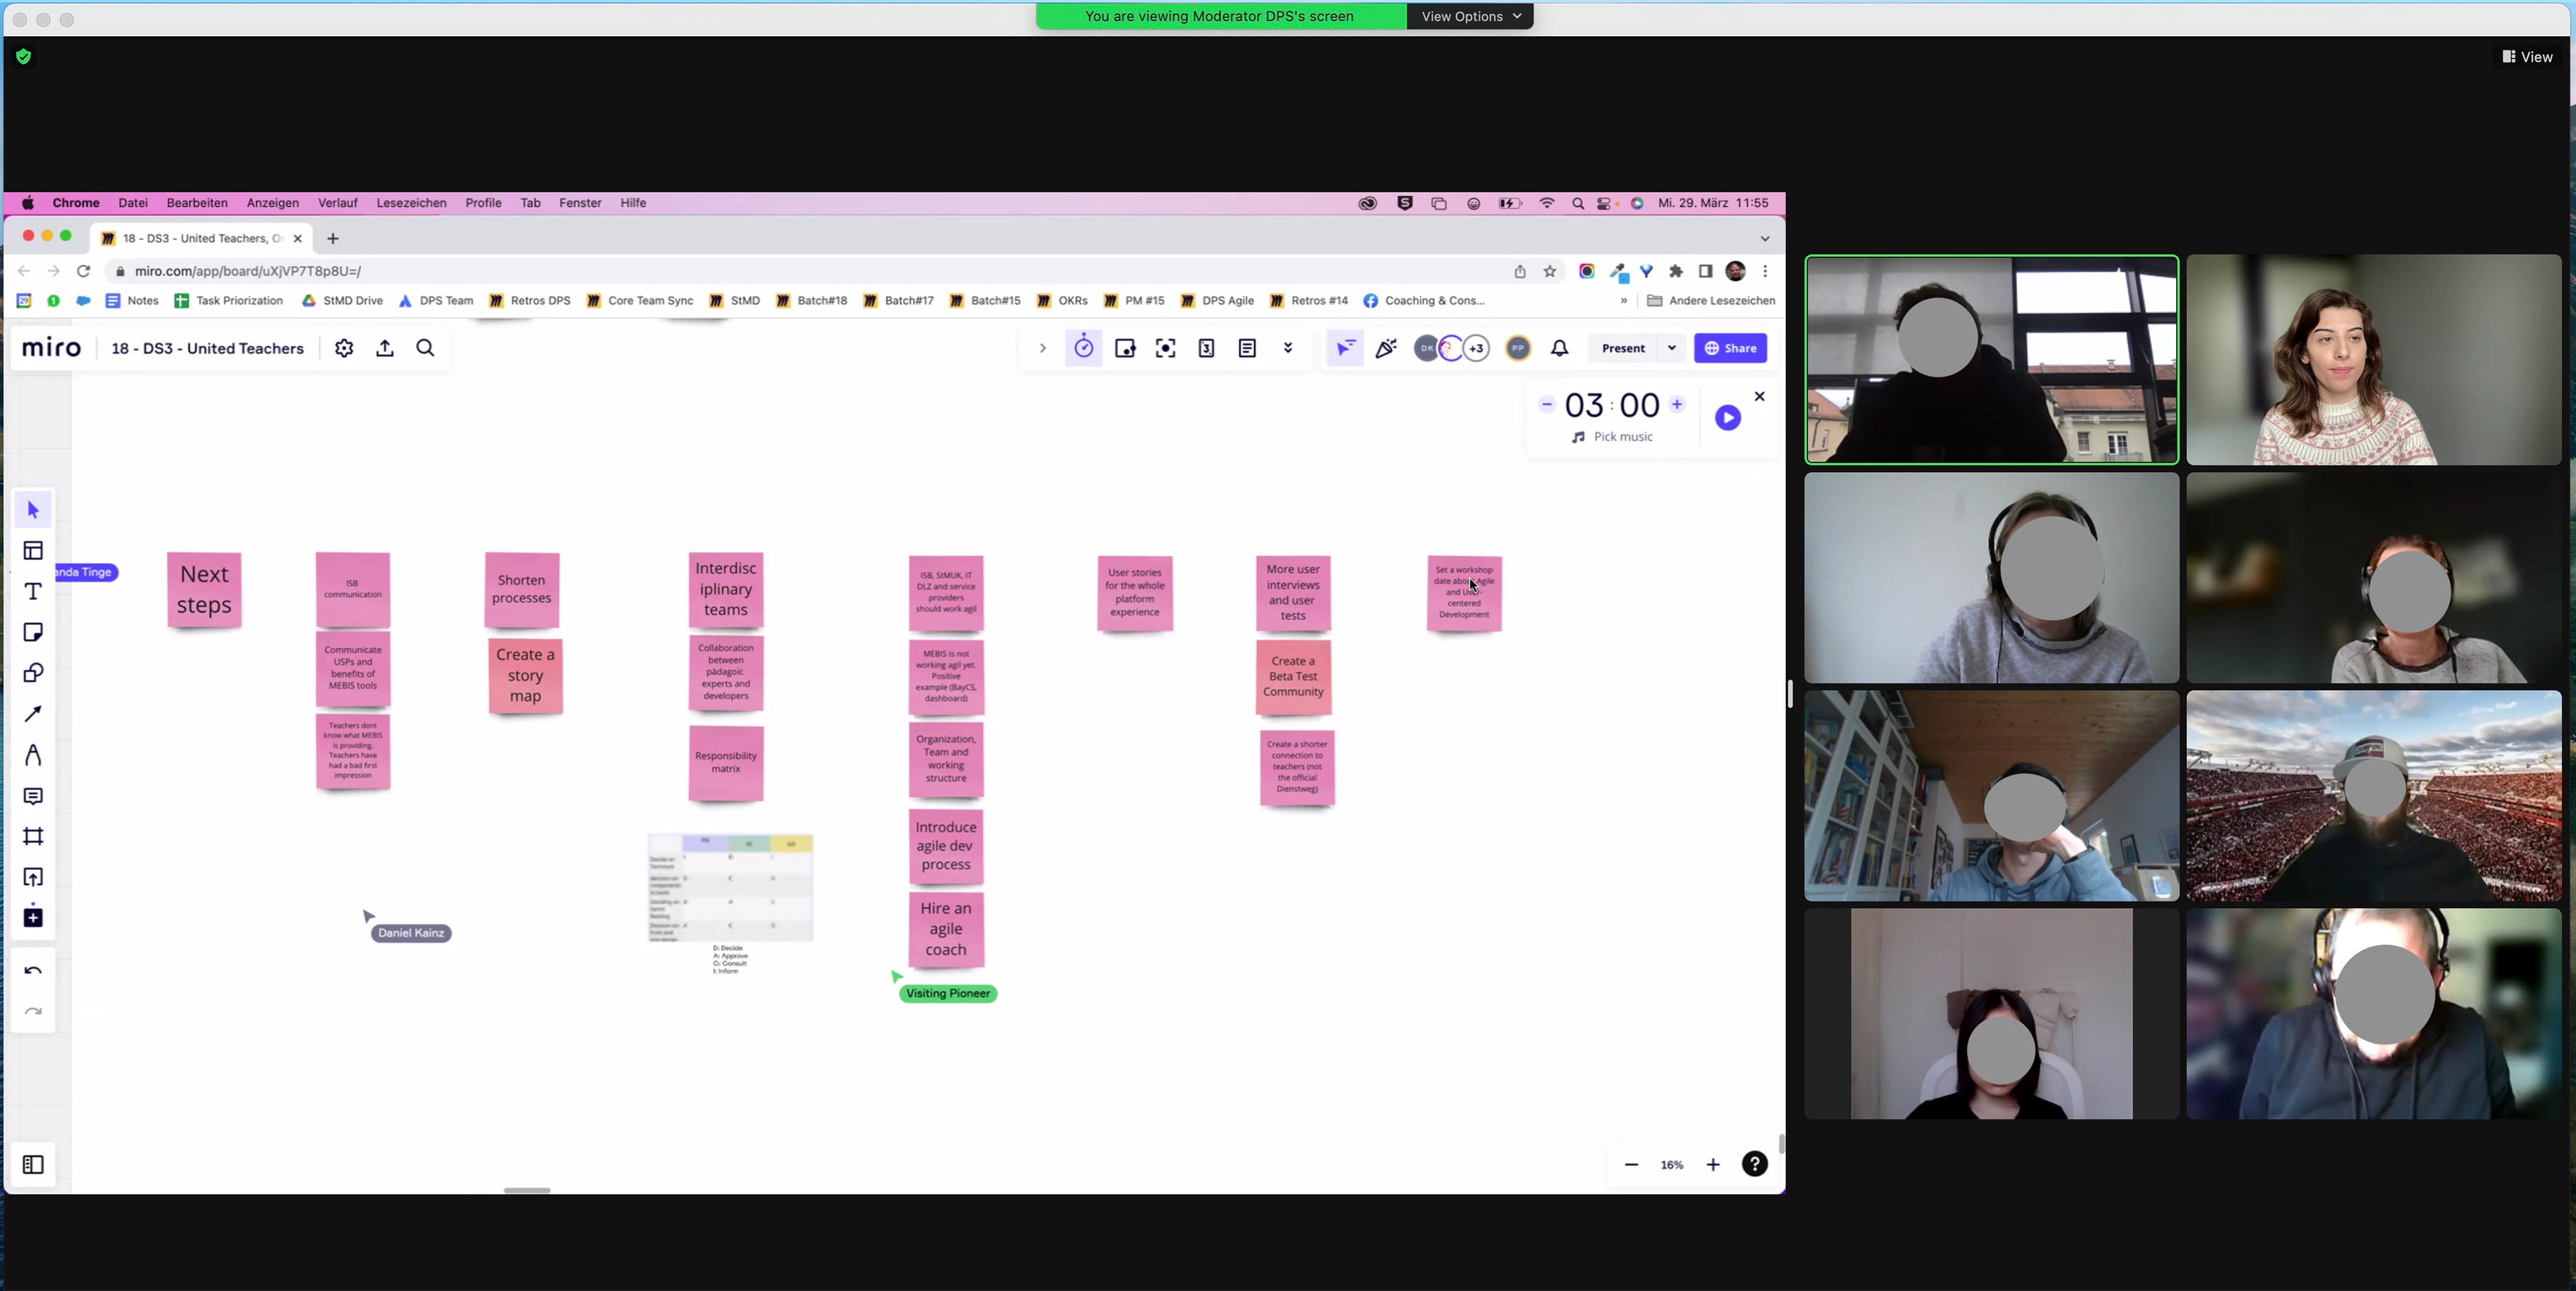Select the 18 - DS3 United Teachers tab

pyautogui.click(x=202, y=238)
